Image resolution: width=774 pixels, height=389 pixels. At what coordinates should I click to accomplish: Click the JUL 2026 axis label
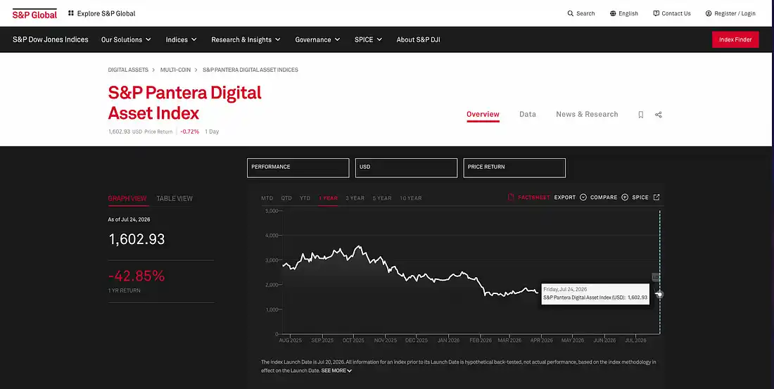[x=636, y=340]
